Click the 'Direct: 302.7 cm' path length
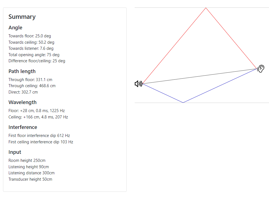This screenshot has height=197, width=269. 23,92
